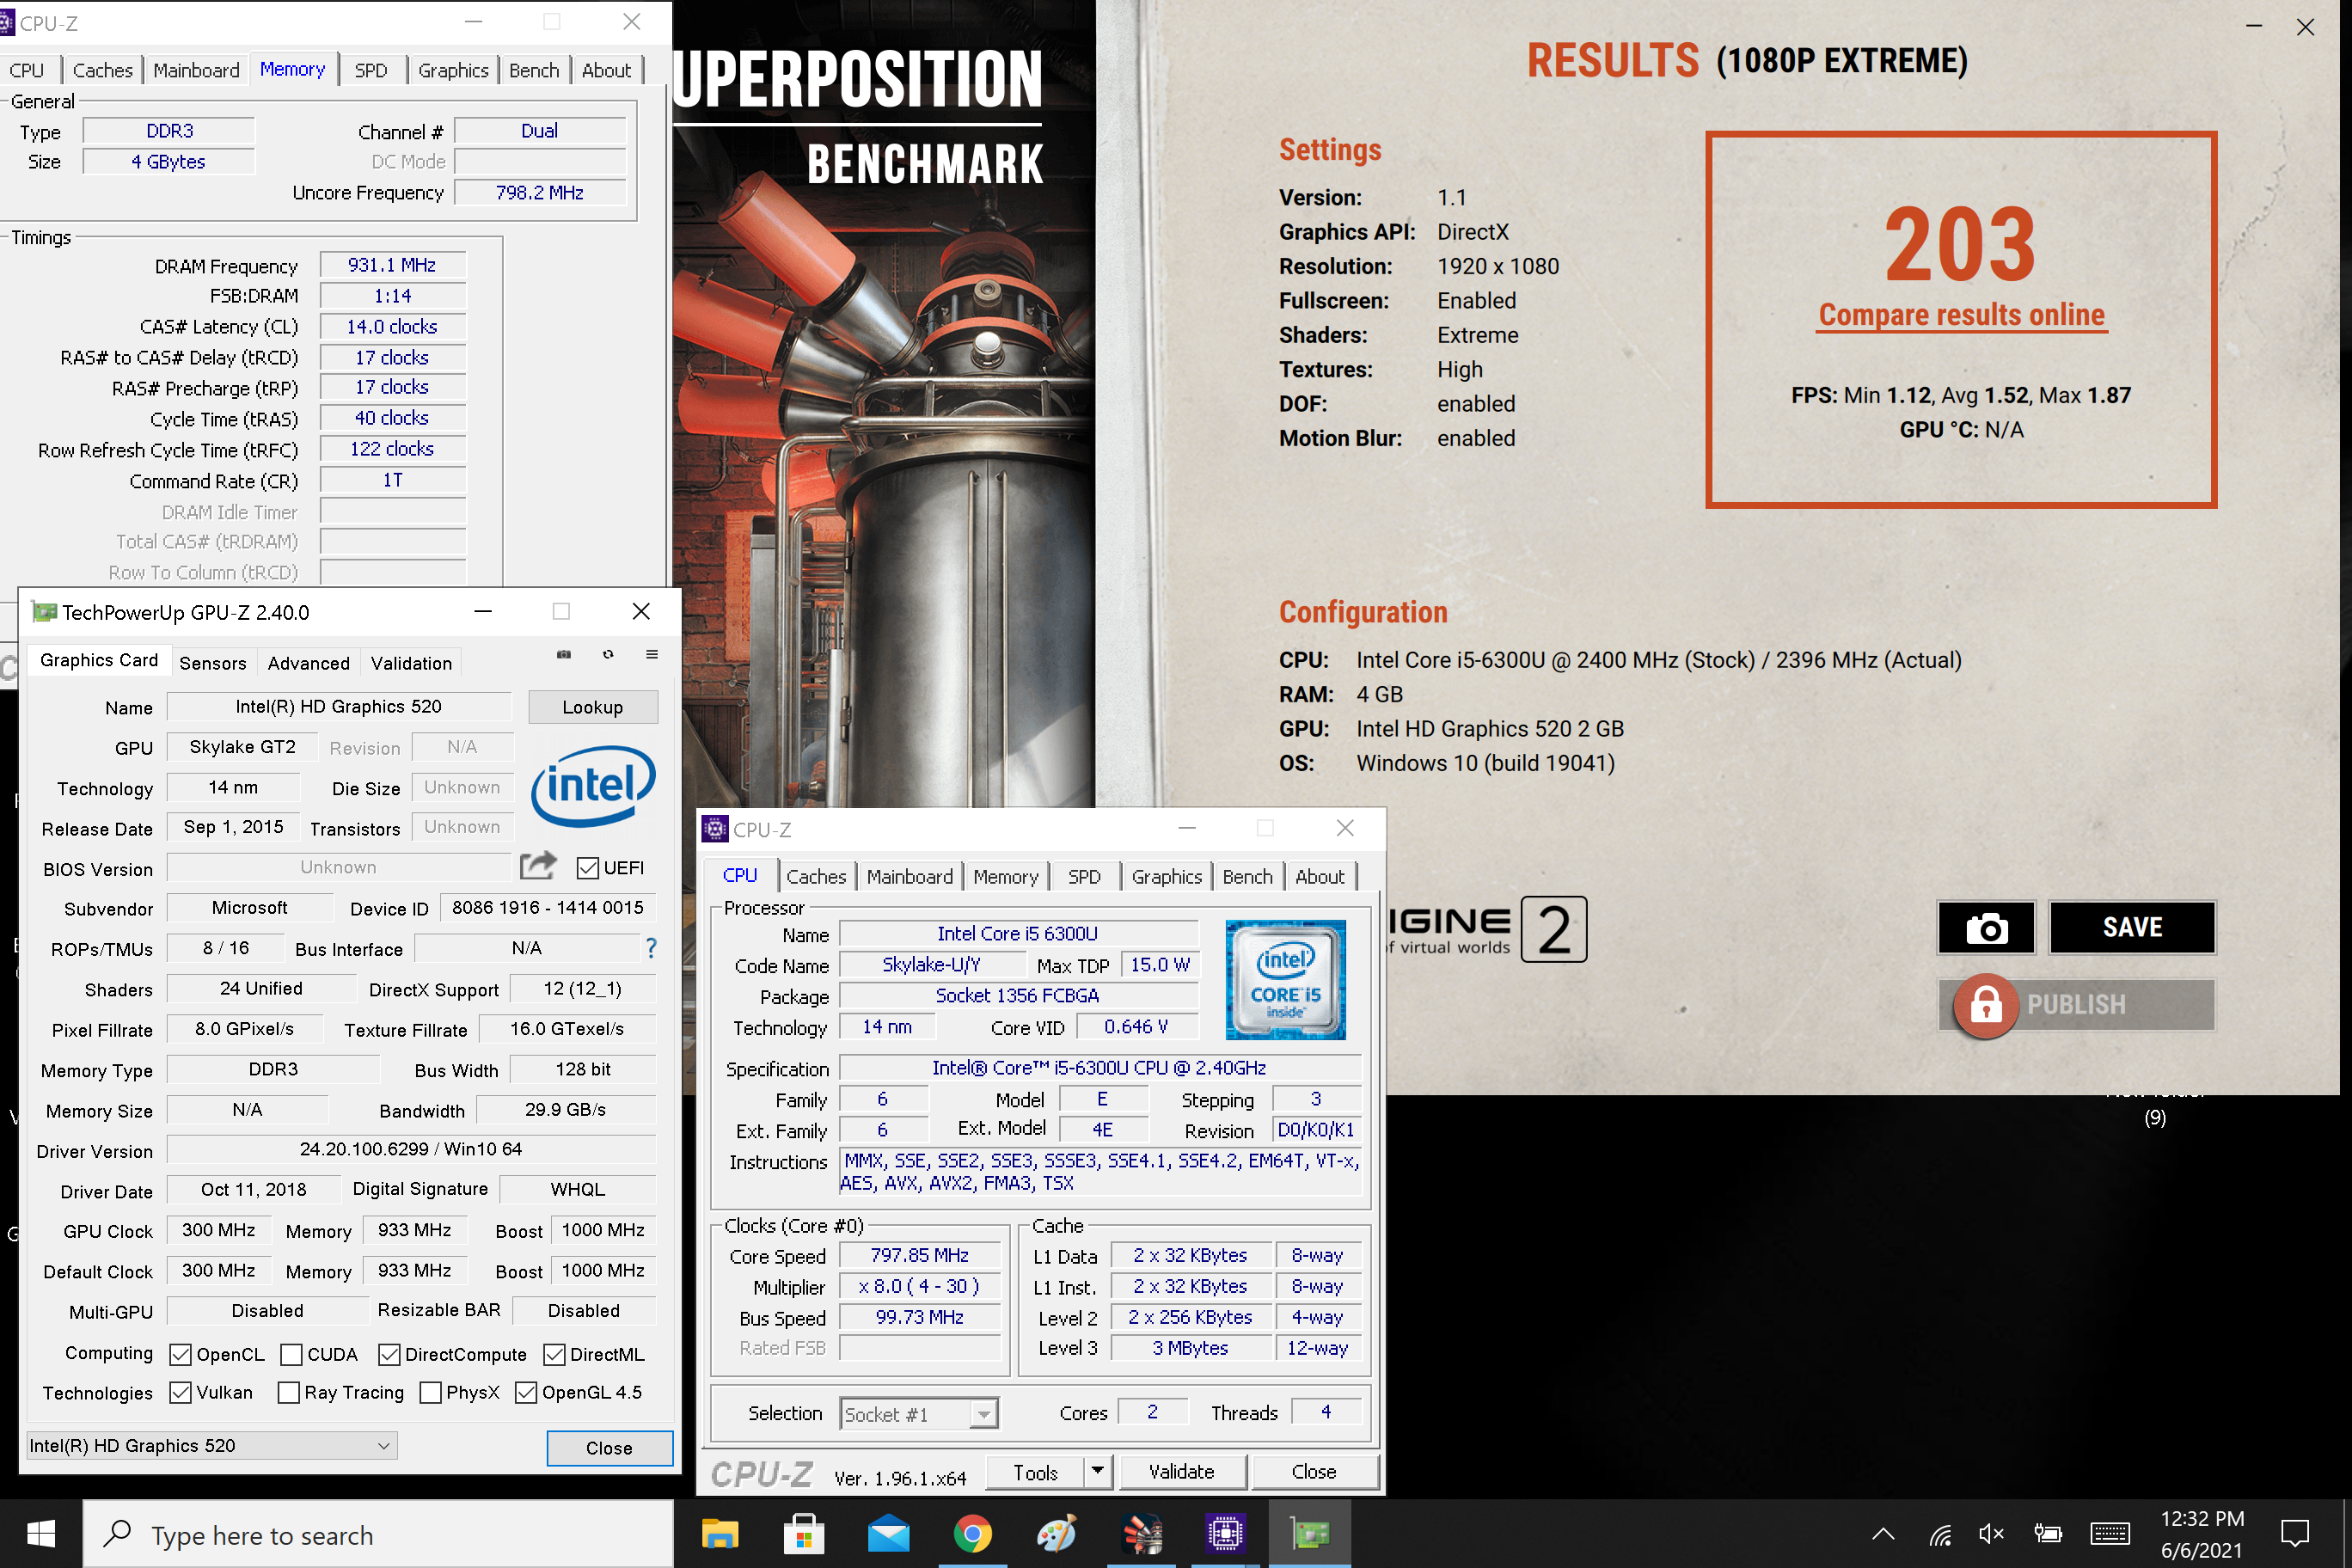This screenshot has width=2352, height=1568.
Task: Open the touch keyboard tray icon
Action: pos(2110,1534)
